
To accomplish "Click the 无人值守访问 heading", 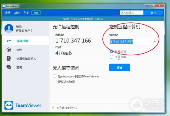I will (66, 68).
